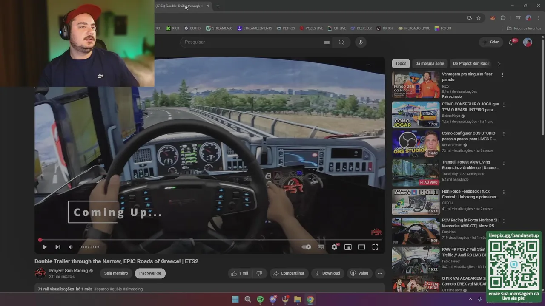Open Como configurar OBS STUDIO thumbnail
545x306 pixels.
click(416, 144)
